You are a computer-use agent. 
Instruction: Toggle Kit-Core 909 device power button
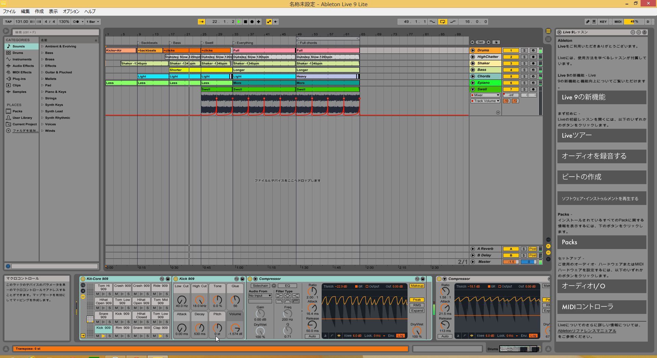pyautogui.click(x=83, y=279)
